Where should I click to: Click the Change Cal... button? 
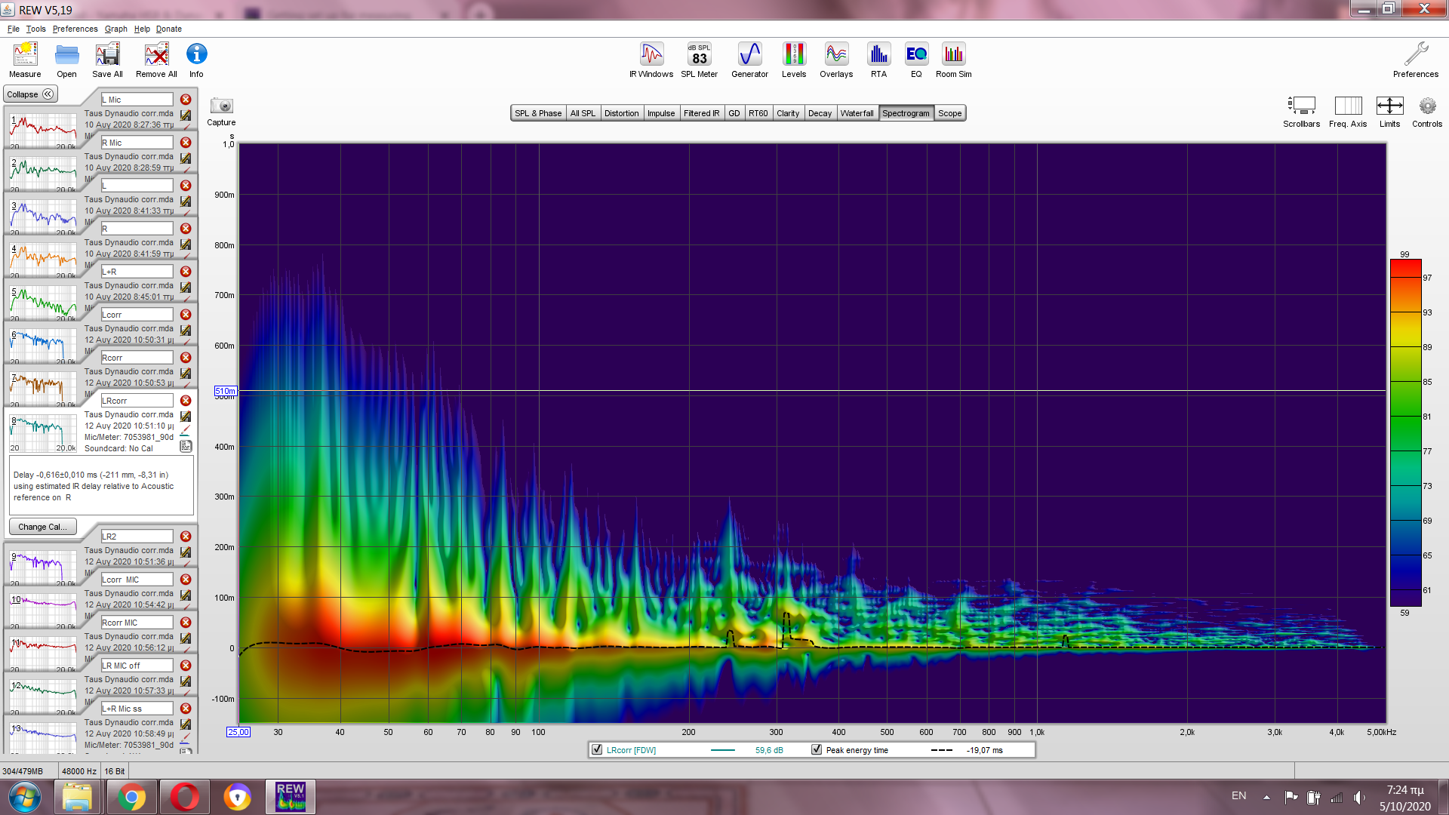42,527
